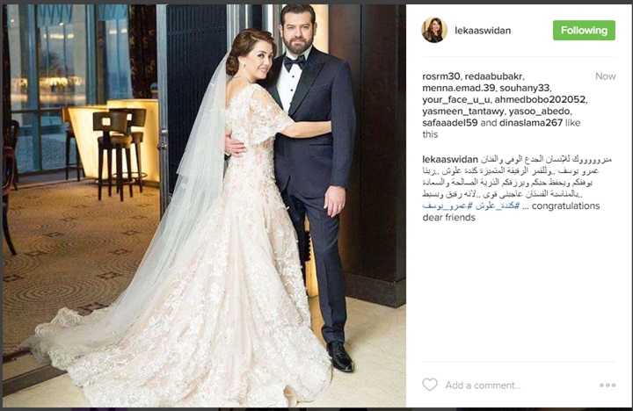This screenshot has height=411, width=633.
Task: Open dinaslama267 liker profile
Action: 531,123
